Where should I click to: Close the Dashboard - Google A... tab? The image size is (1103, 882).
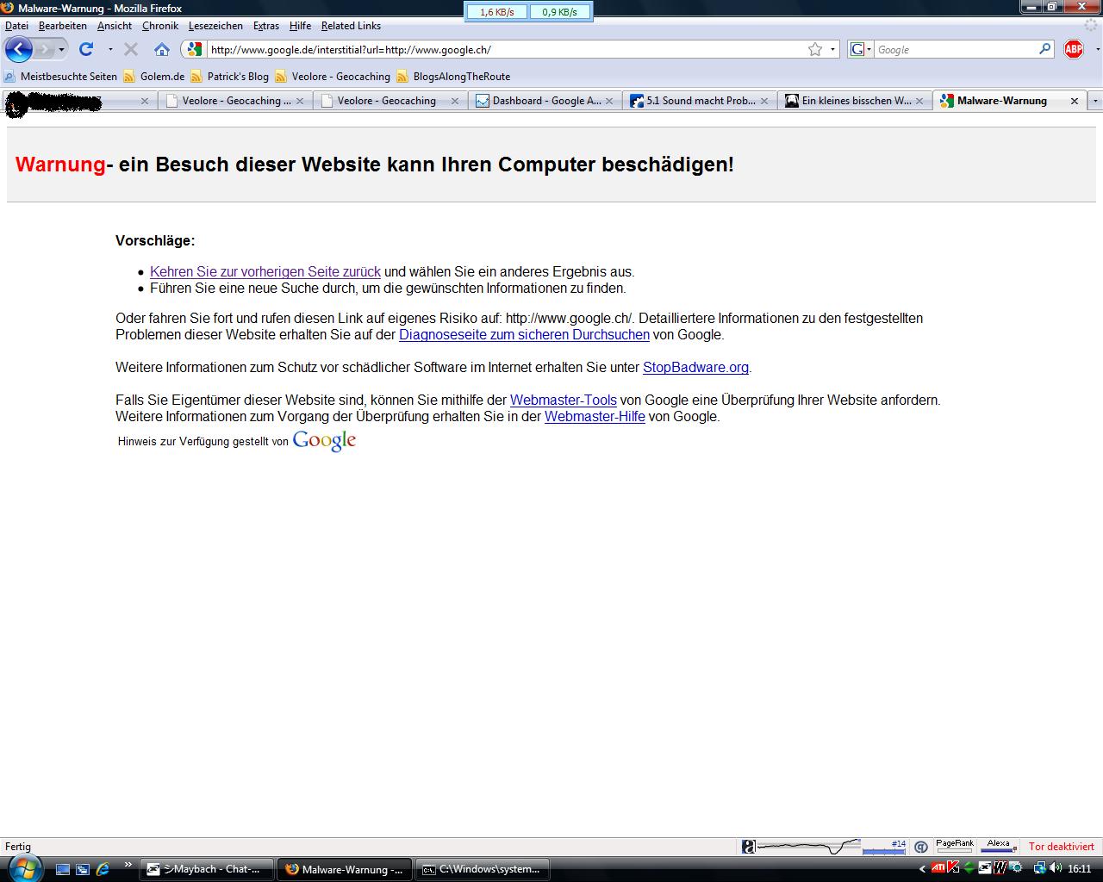tap(609, 101)
